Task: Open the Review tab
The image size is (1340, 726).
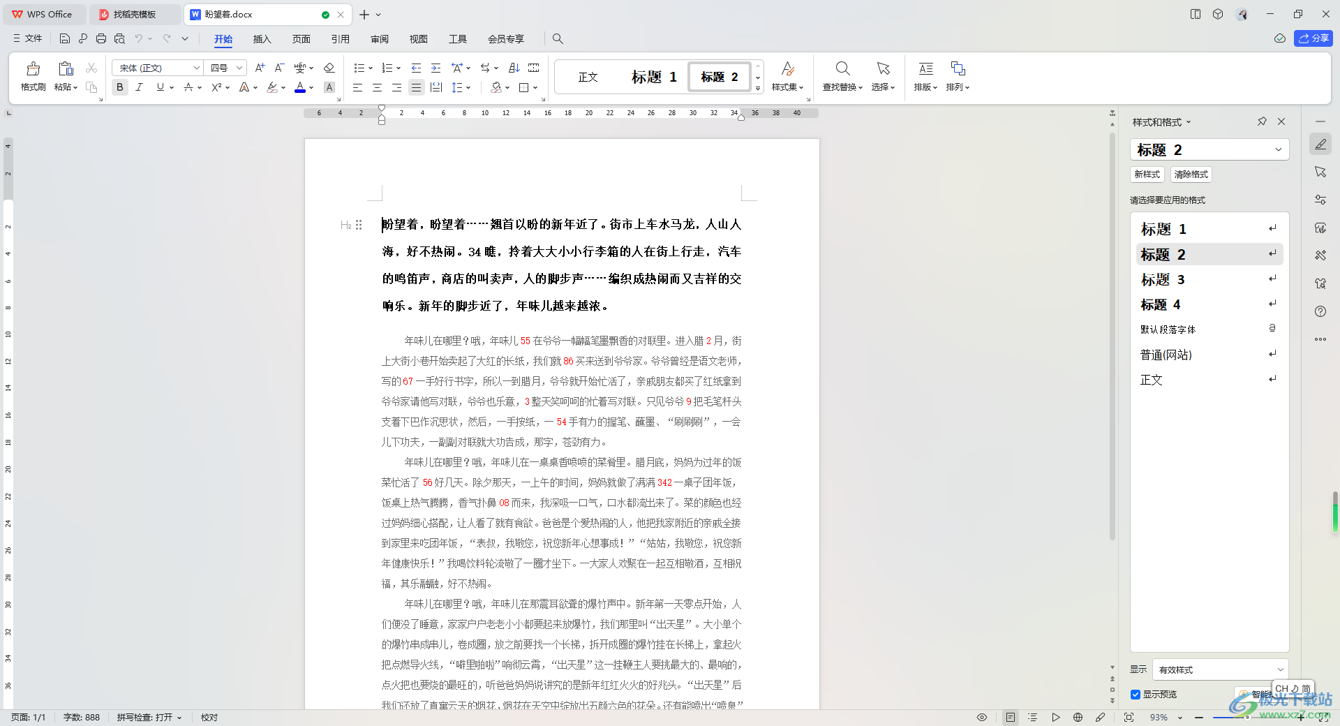Action: 379,39
